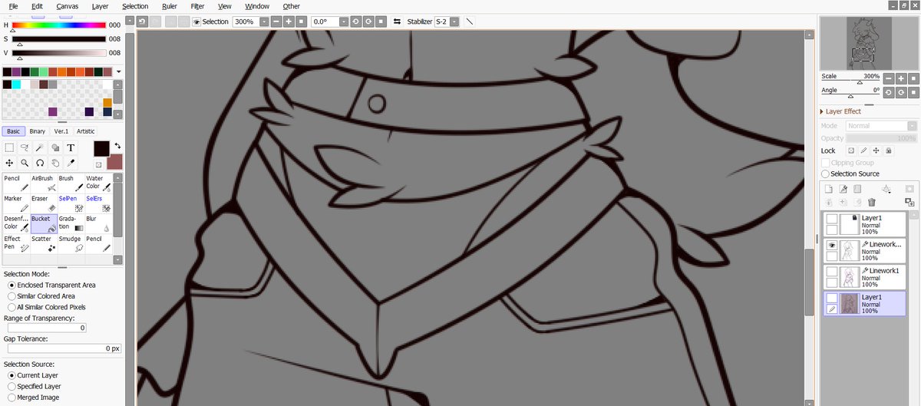
Task: Choose Enclosed Transparent Area selection mode
Action: coord(51,285)
